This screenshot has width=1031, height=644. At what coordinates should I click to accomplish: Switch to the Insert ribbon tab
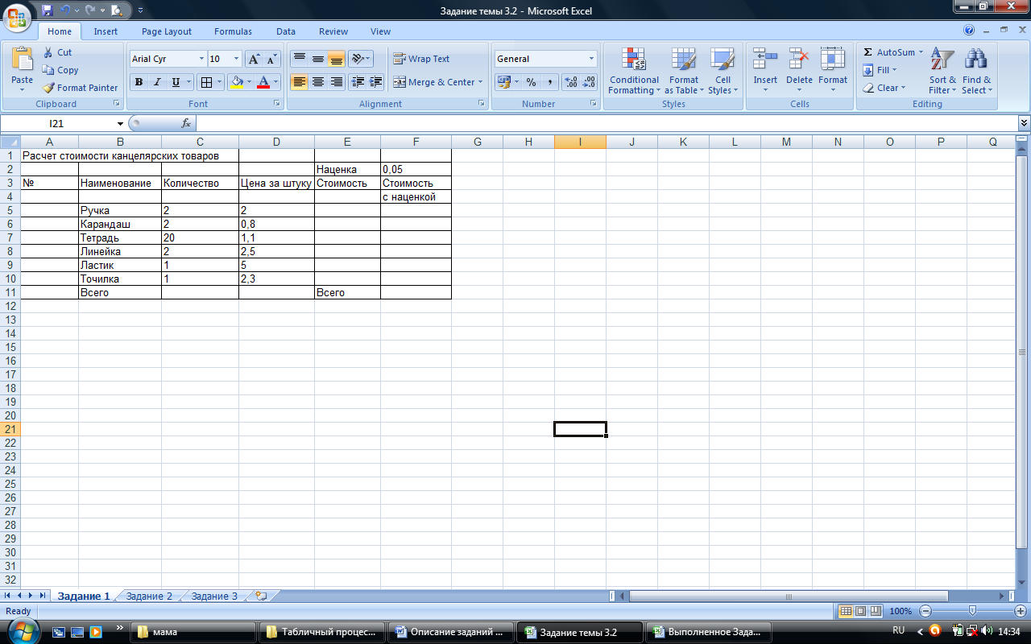(x=106, y=31)
